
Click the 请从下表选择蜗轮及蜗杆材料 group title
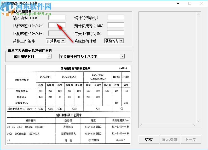point(30,51)
